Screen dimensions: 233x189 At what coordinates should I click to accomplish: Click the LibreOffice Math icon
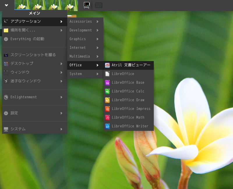coord(107,117)
